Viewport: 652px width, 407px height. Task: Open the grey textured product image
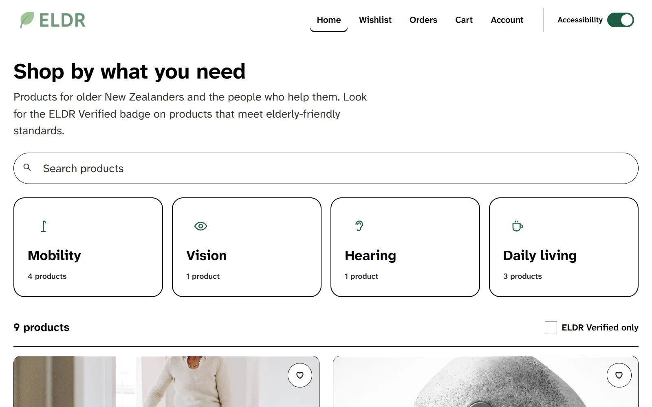tap(486, 382)
